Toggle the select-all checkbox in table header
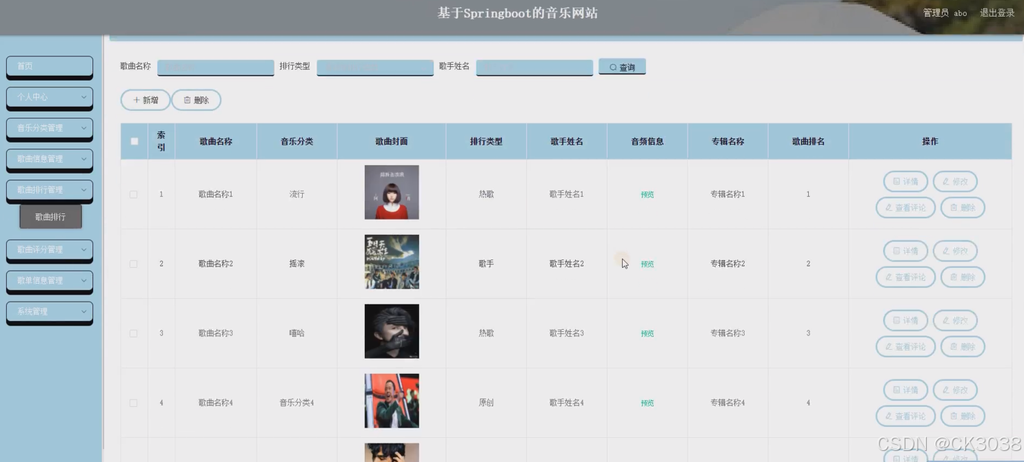 click(x=134, y=141)
